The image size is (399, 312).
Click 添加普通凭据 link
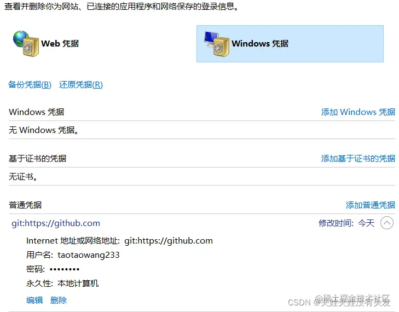[x=370, y=205]
